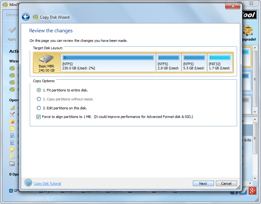Select the 230.0 GB NTFS partition
Screen dimensions: 261x204
[x=108, y=63]
